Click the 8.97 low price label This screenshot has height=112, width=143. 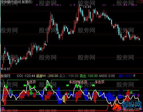tap(7, 69)
